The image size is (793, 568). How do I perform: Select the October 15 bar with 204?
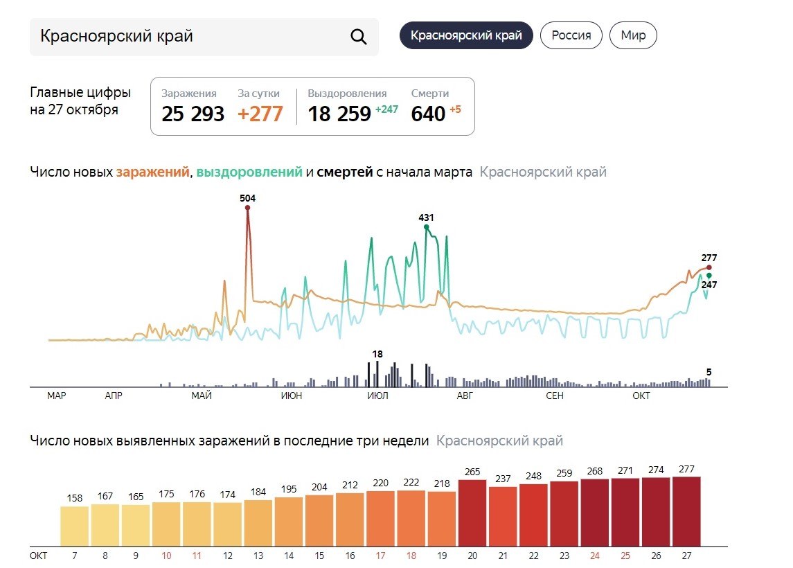click(319, 520)
